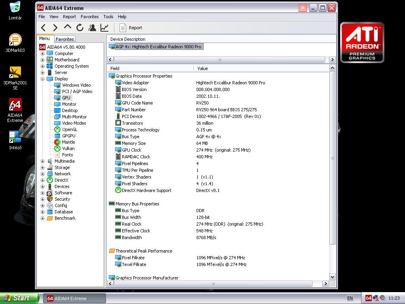This screenshot has height=304, width=405.
Task: Click the graph chart toolbar icon
Action: pos(104,28)
